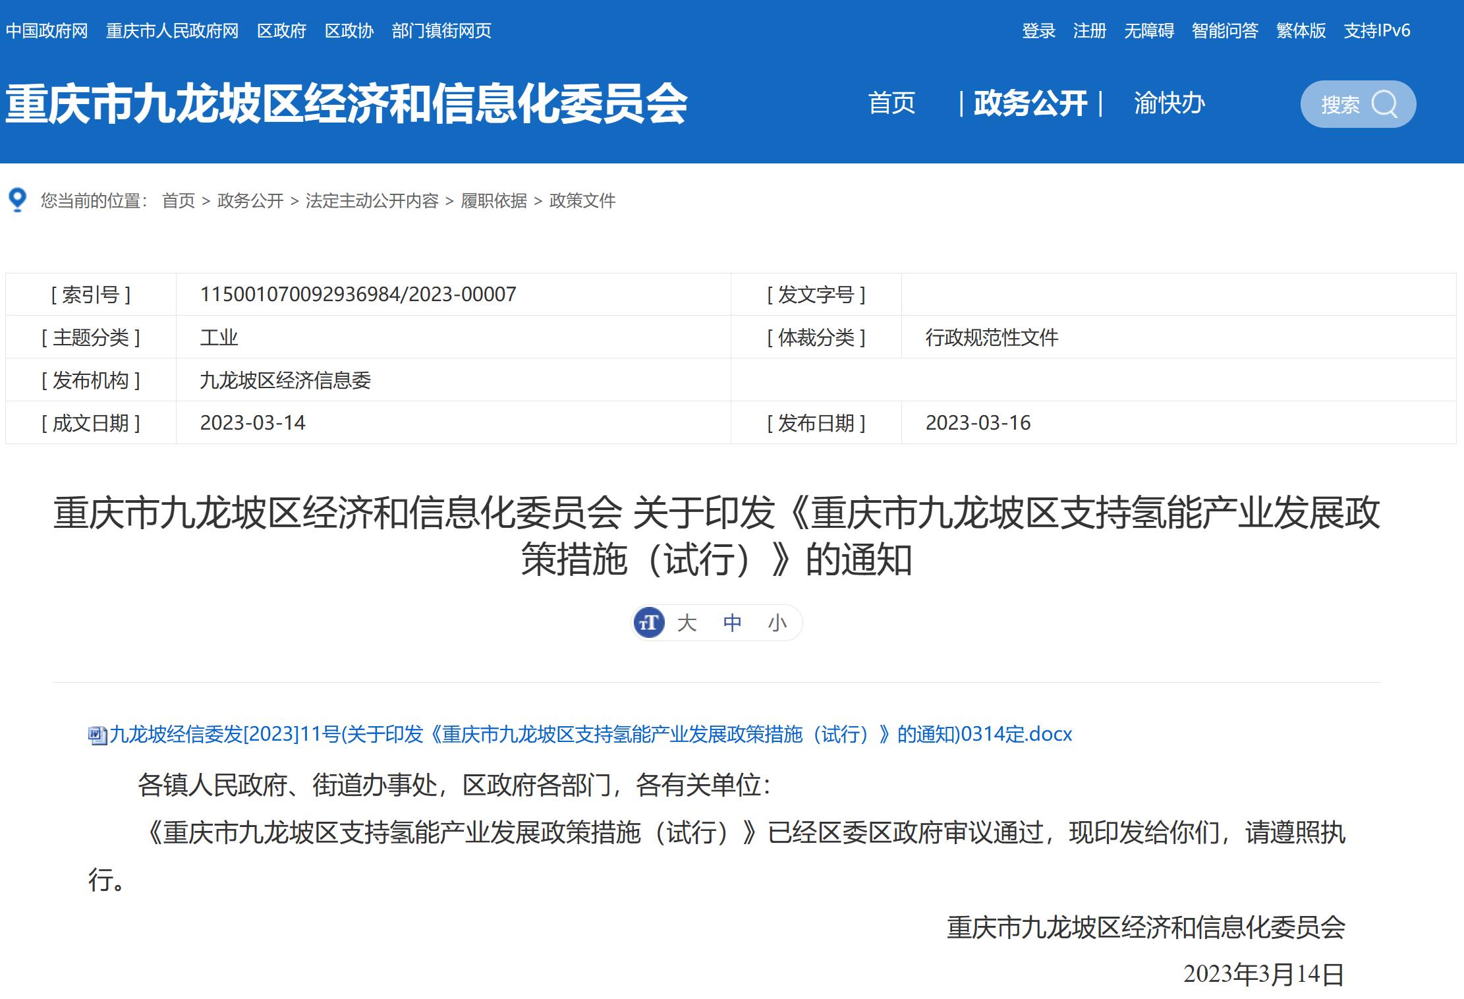Screen dimensions: 1464x999
Task: Click 登录 in top bar
Action: [1038, 31]
